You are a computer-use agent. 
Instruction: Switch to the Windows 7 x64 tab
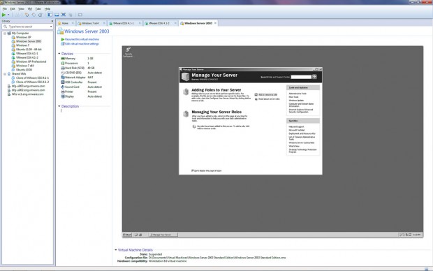[x=90, y=23]
